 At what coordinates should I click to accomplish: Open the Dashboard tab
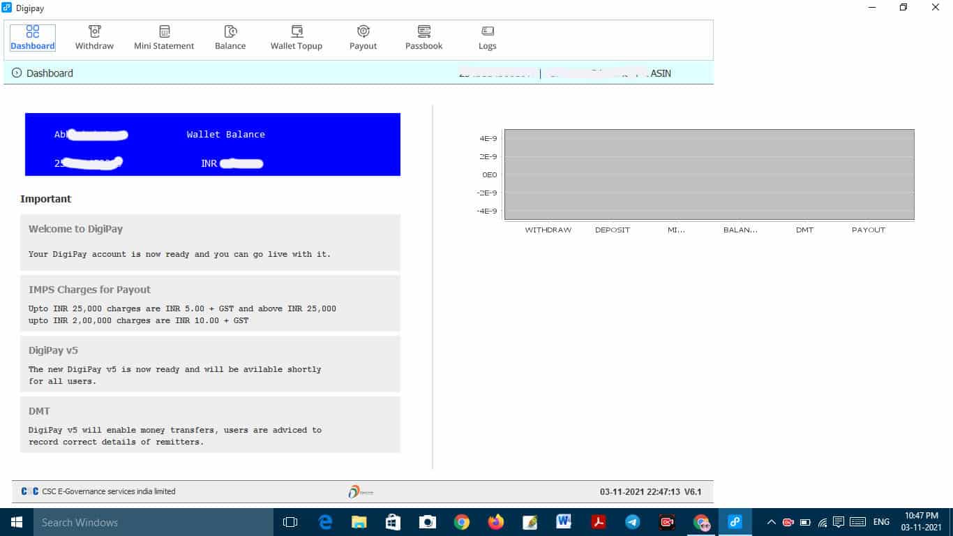(x=33, y=38)
